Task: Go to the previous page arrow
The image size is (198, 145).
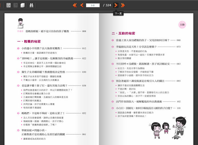Action: [81, 5]
